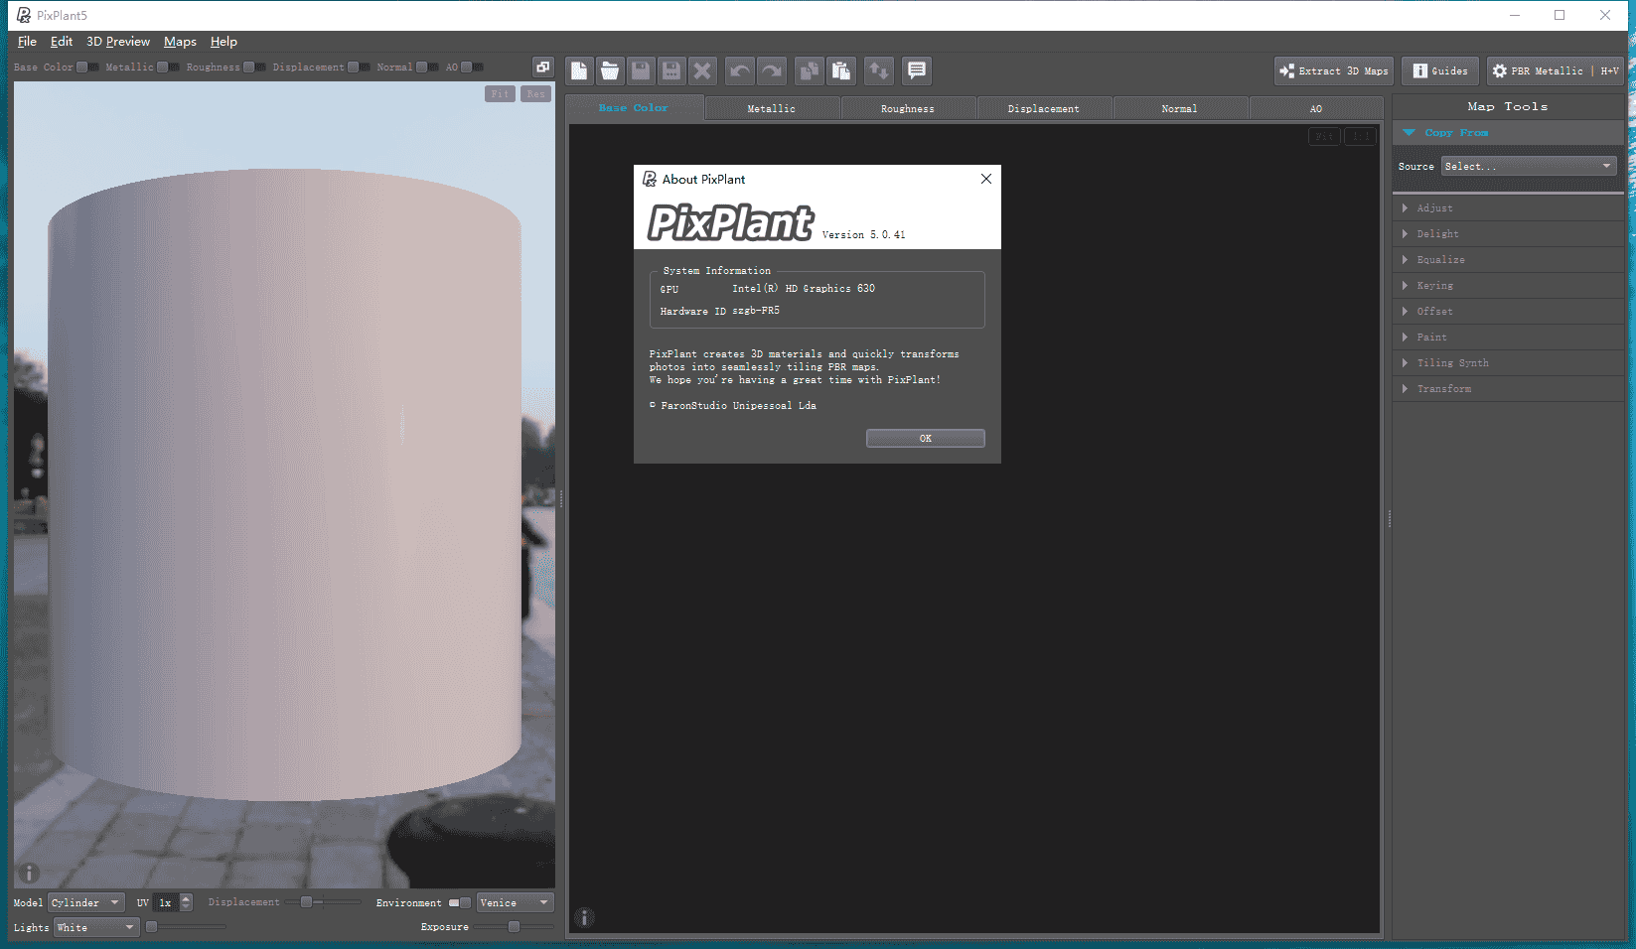
Task: Click the Paste clipboard icon
Action: [x=841, y=70]
